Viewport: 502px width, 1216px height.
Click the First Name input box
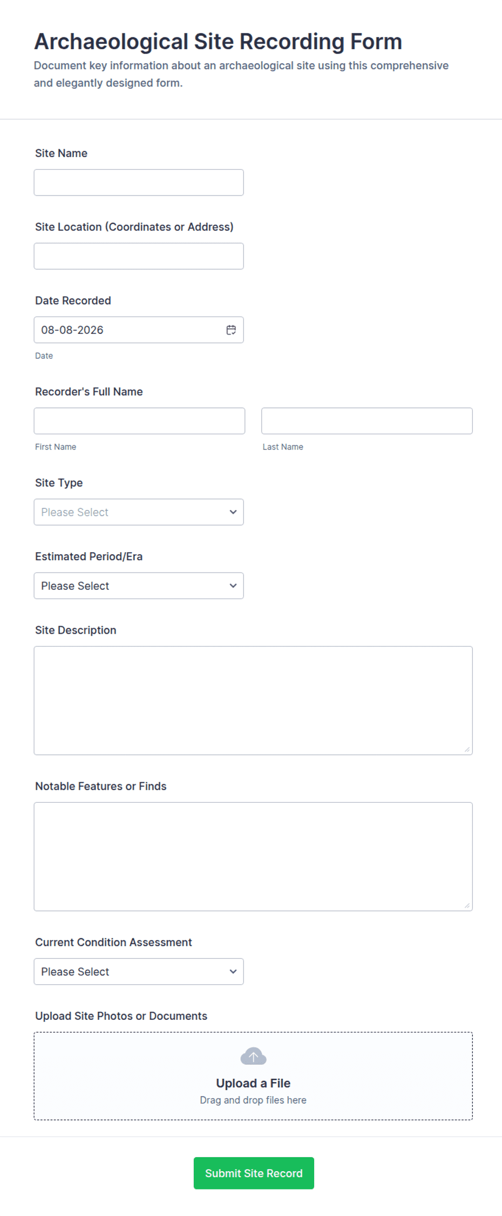139,421
